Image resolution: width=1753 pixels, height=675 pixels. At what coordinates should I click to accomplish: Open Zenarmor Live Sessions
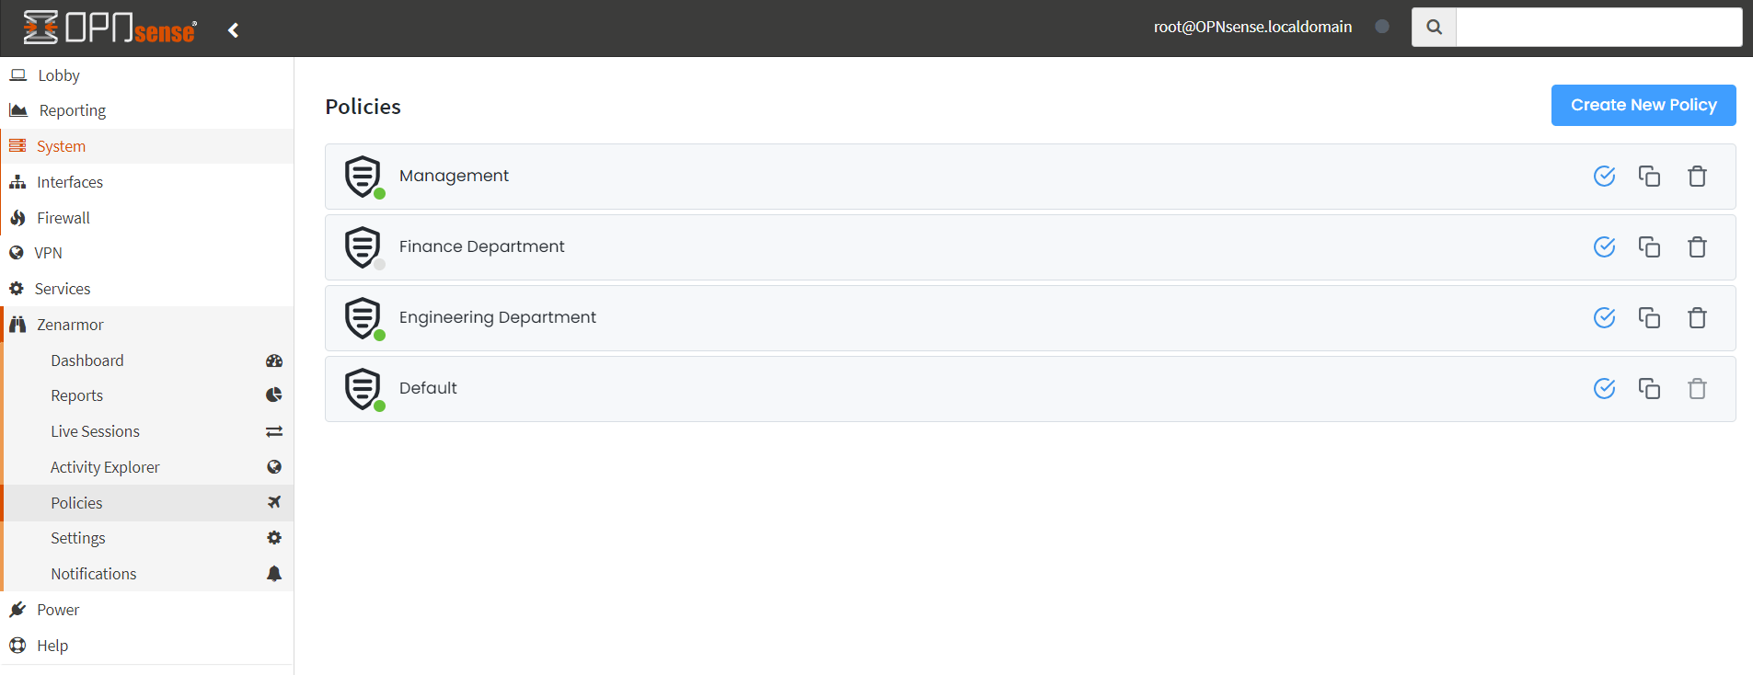pyautogui.click(x=96, y=431)
